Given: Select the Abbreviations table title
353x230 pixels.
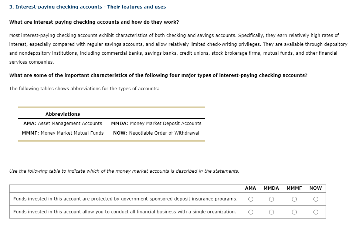Looking at the screenshot, I should point(62,114).
